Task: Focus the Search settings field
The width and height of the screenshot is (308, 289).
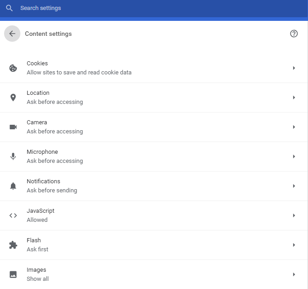Action: click(x=154, y=8)
